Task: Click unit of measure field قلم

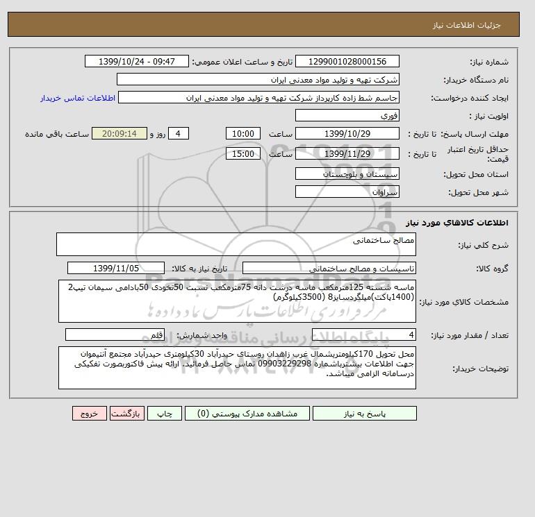Action: pos(115,334)
